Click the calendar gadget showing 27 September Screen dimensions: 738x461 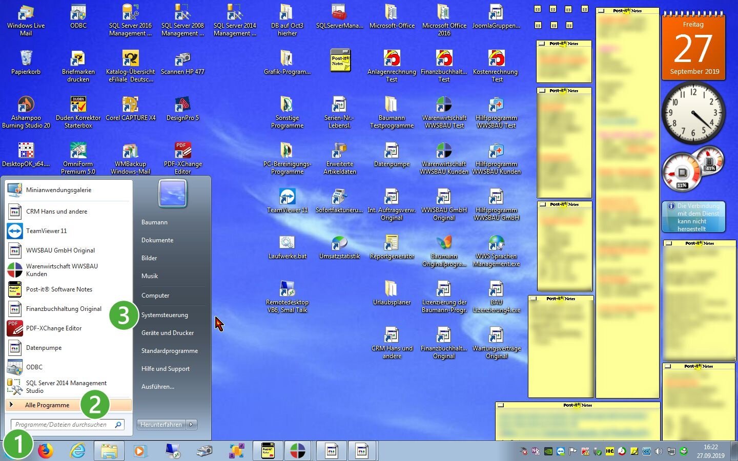click(693, 46)
